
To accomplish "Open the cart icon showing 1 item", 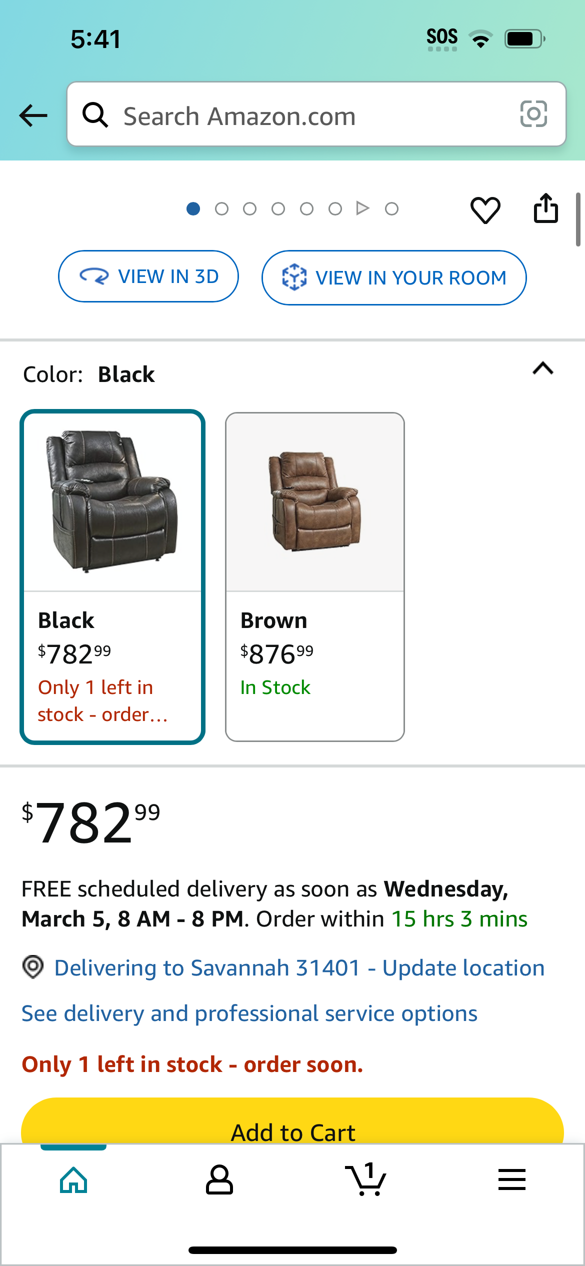I will point(365,1179).
